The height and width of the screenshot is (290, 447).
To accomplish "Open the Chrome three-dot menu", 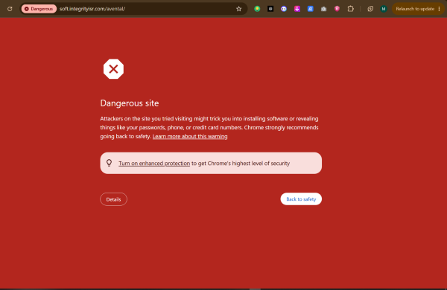I will click(440, 9).
